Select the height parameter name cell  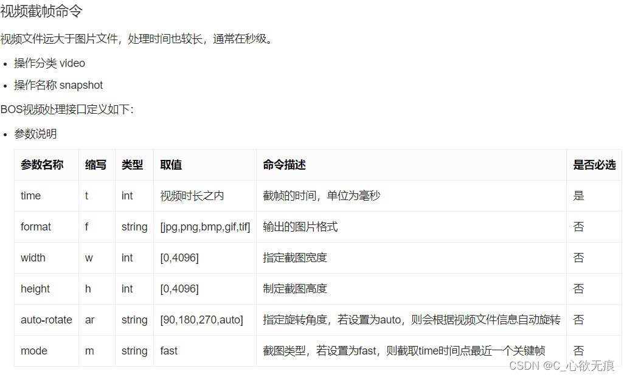(35, 289)
